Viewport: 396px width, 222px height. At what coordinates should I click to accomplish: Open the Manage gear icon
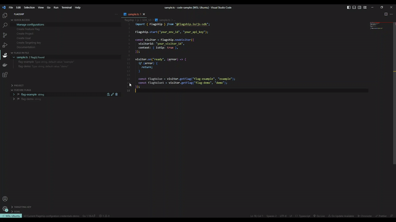tap(5, 209)
